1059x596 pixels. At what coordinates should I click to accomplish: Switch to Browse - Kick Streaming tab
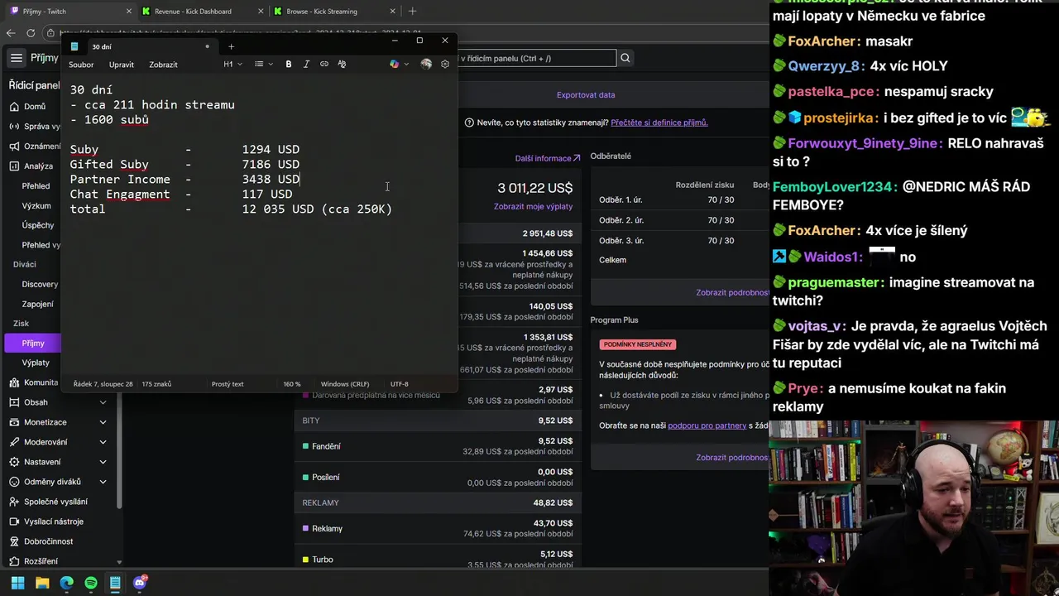(x=333, y=12)
